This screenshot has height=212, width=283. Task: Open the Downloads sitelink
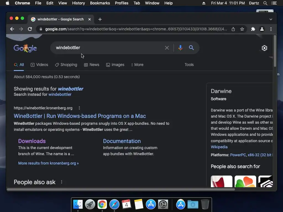(x=32, y=141)
